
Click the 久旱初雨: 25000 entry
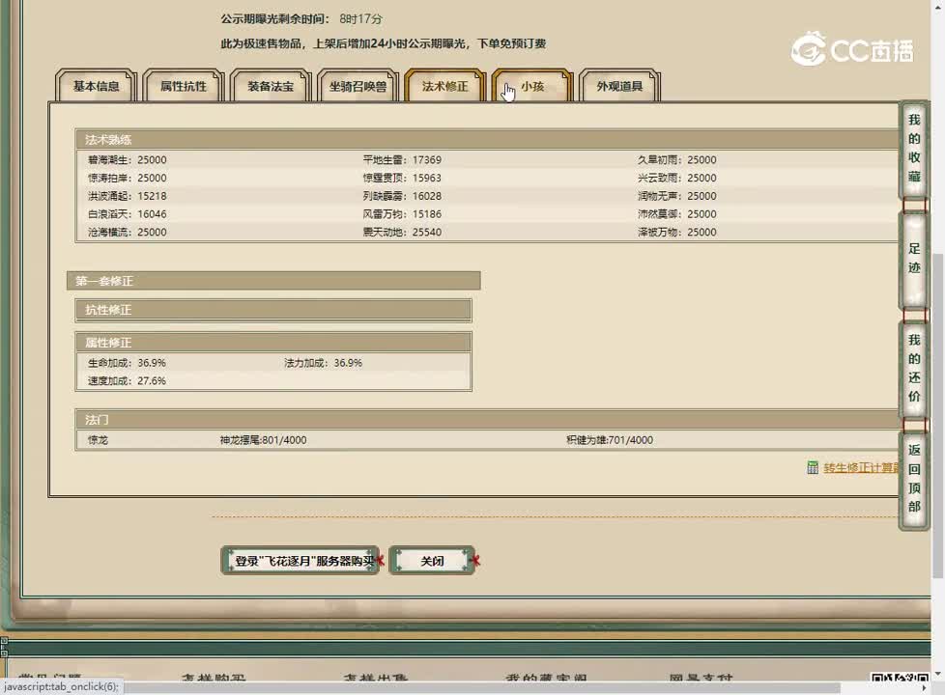(677, 159)
